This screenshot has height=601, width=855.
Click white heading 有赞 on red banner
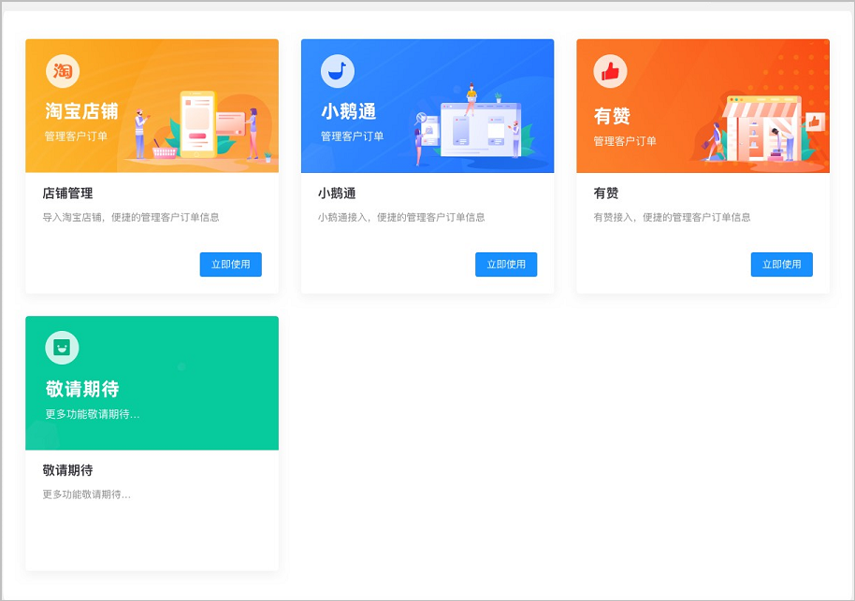[x=612, y=116]
